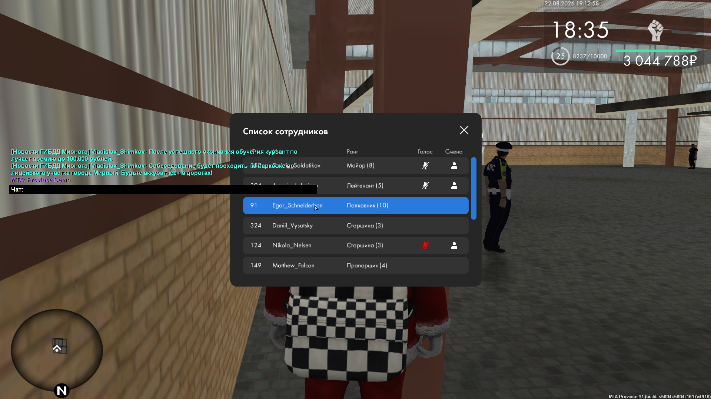711x399 pixels.
Task: Click the fist icon near the clock
Action: click(655, 30)
